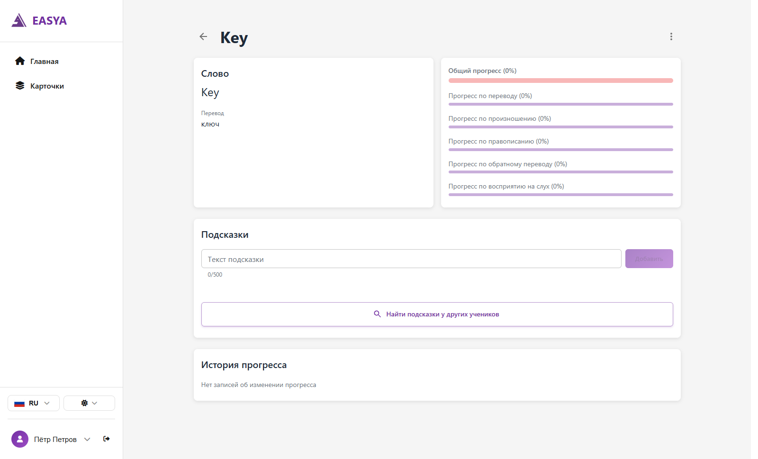The width and height of the screenshot is (758, 459).
Task: Click the Прогресс по произношению bar
Action: pyautogui.click(x=560, y=127)
